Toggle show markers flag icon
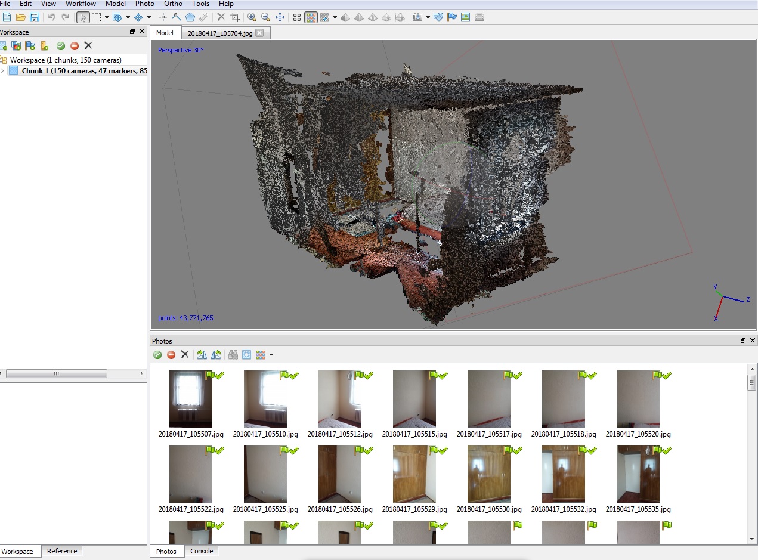This screenshot has width=758, height=560. point(452,17)
